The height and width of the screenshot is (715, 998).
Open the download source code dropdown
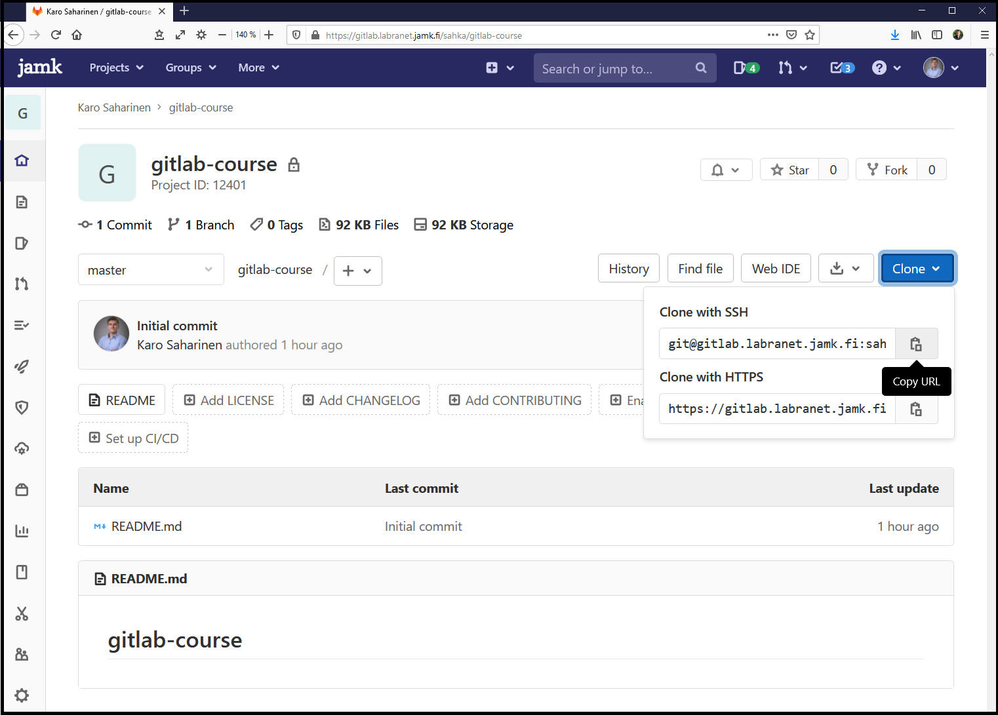845,269
